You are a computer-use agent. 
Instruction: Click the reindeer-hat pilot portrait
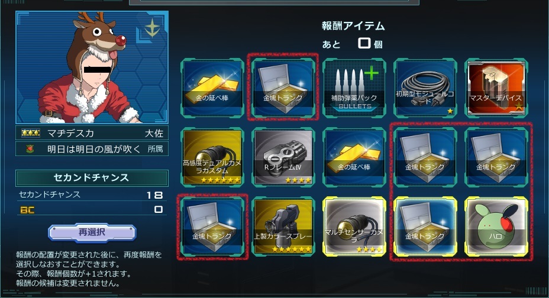(92, 67)
